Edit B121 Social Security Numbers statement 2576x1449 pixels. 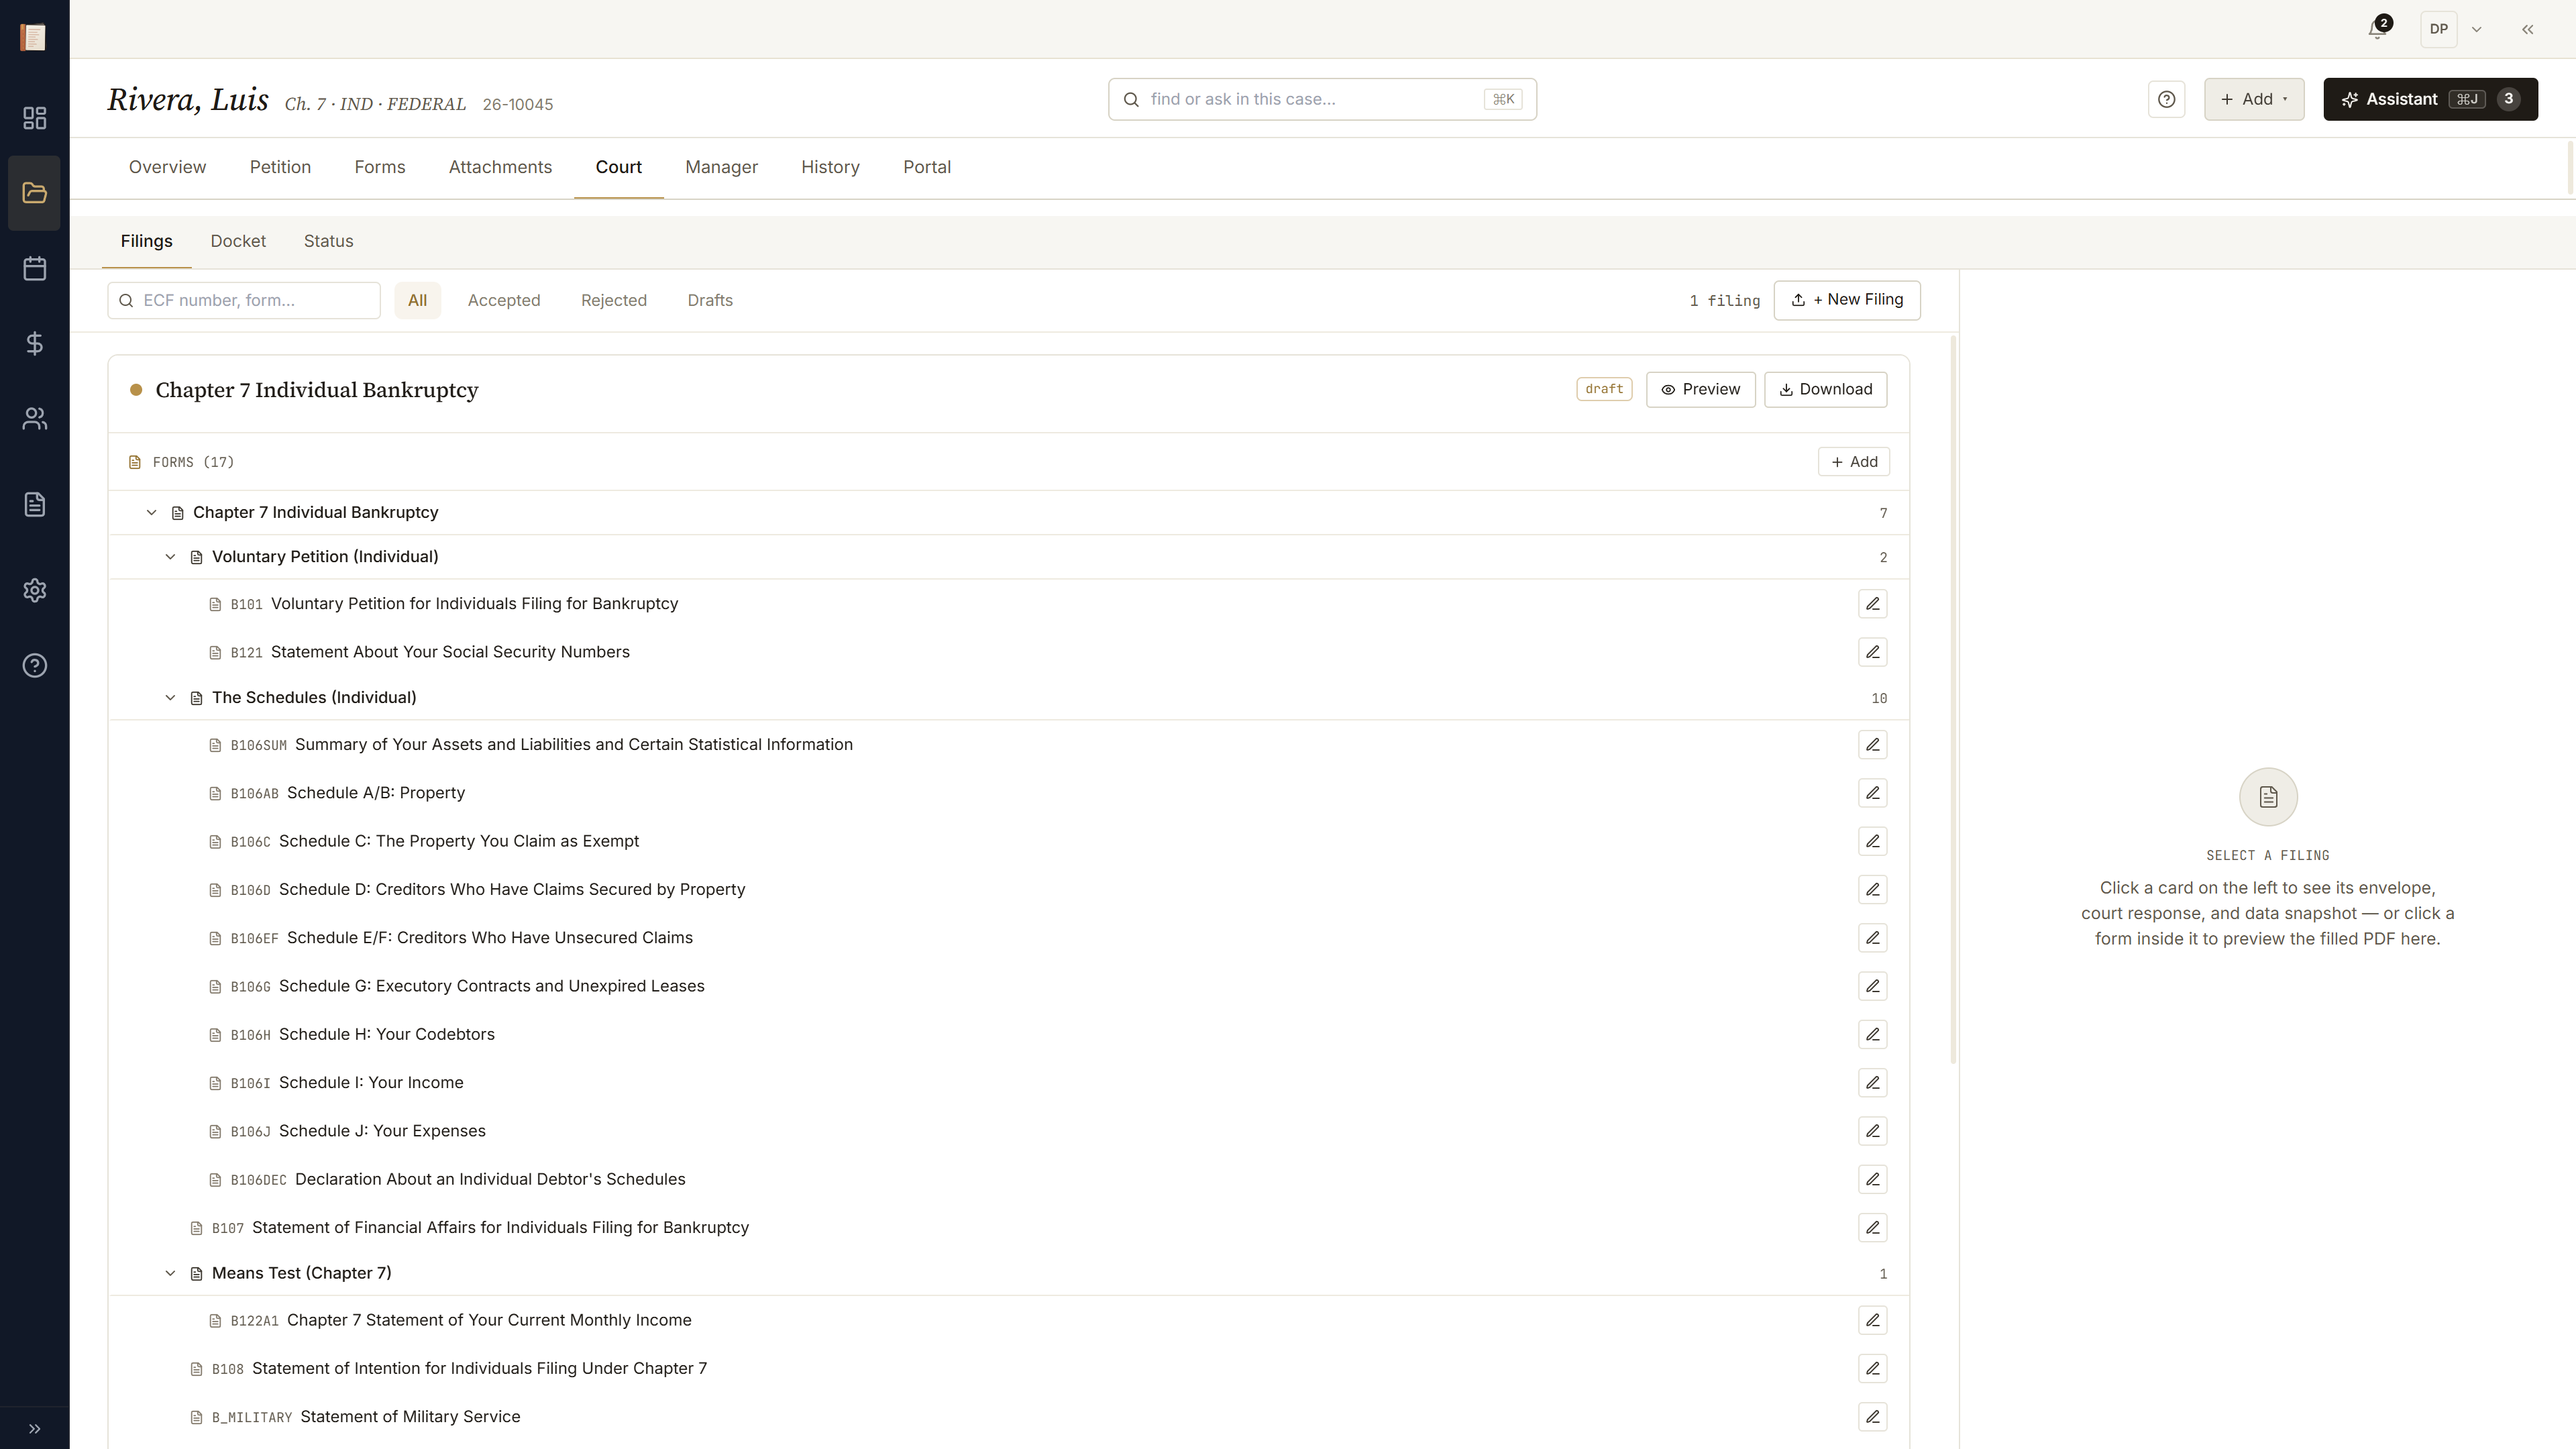(x=1872, y=652)
